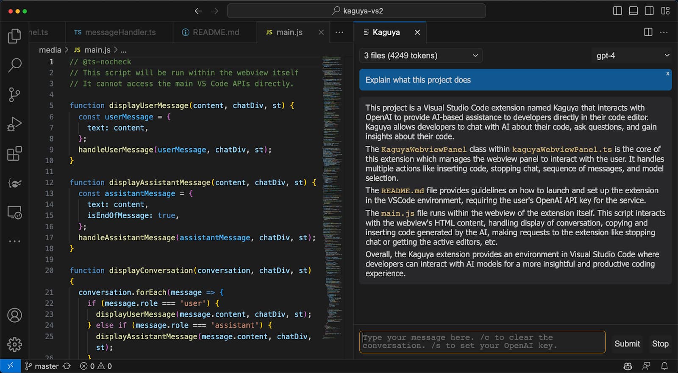The height and width of the screenshot is (373, 678).
Task: Click the master branch in status bar
Action: point(42,366)
